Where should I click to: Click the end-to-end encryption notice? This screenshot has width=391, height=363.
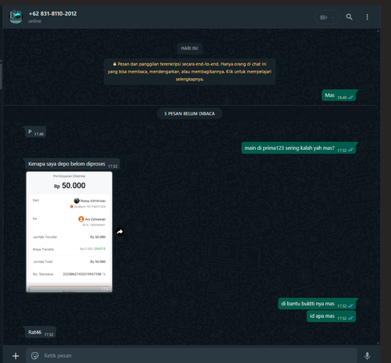click(x=189, y=72)
